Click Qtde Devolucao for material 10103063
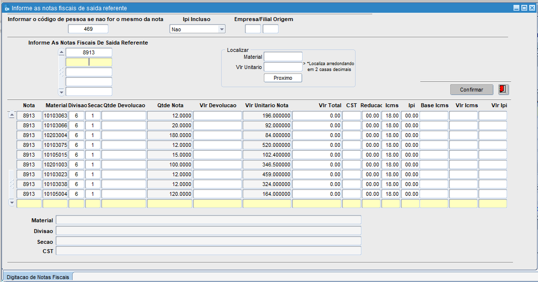 [124, 116]
